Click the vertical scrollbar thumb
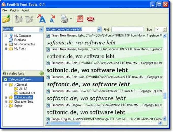This screenshot has width=173, height=132. (x=165, y=96)
